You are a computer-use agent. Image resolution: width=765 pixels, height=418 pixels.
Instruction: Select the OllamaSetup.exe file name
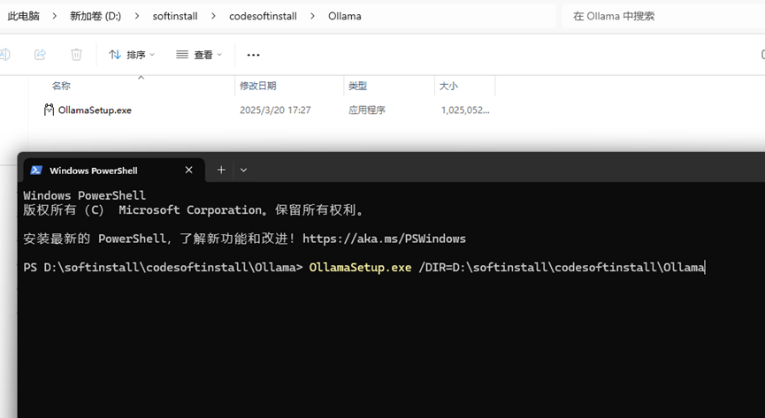pos(95,110)
